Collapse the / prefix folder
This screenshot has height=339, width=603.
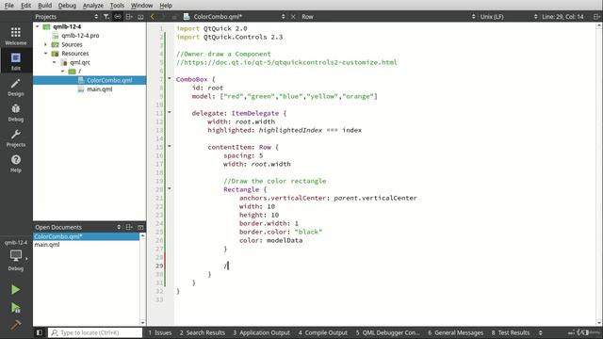tap(63, 72)
